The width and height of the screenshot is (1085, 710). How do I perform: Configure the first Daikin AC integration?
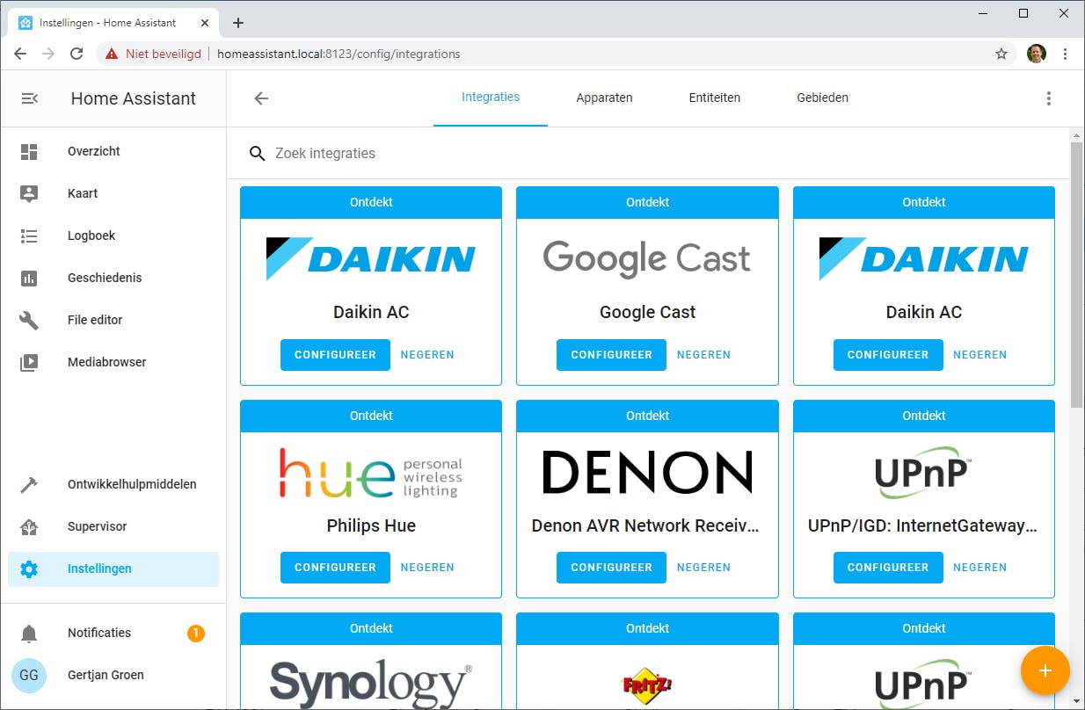point(335,355)
